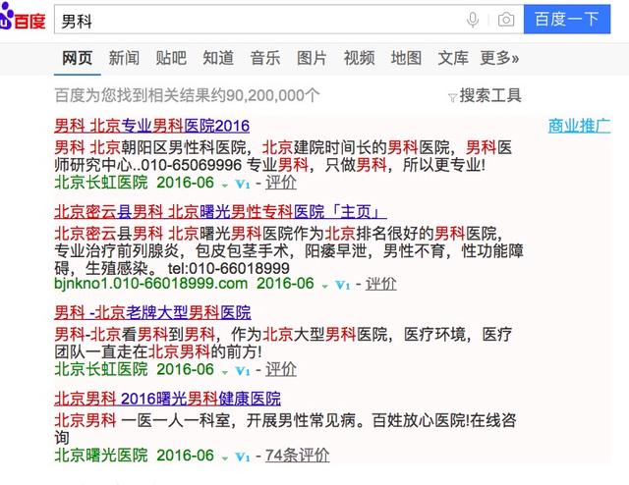Expand dropdown arrow after 北京曙光医院 date
The image size is (629, 485).
[x=225, y=458]
